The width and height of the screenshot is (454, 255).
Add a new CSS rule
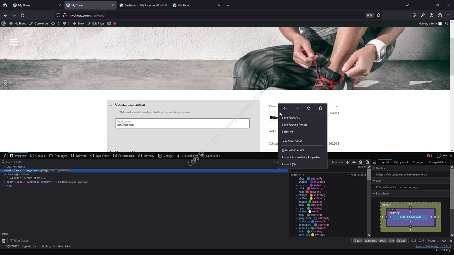tap(347, 162)
